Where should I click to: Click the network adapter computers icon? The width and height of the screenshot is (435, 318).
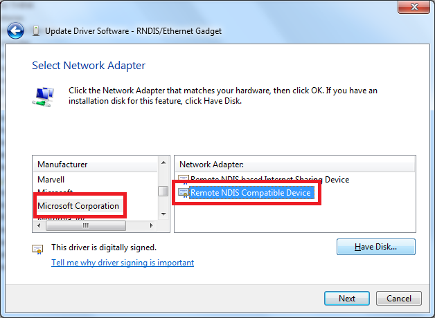[x=42, y=95]
